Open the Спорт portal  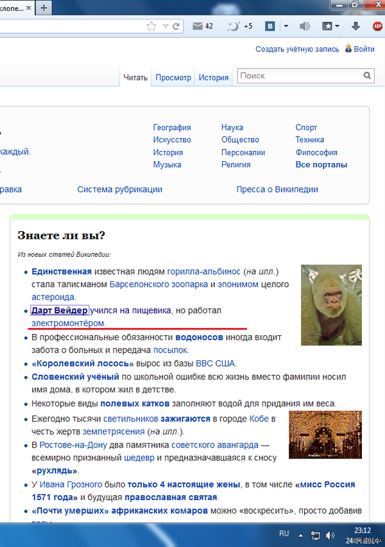click(x=306, y=127)
